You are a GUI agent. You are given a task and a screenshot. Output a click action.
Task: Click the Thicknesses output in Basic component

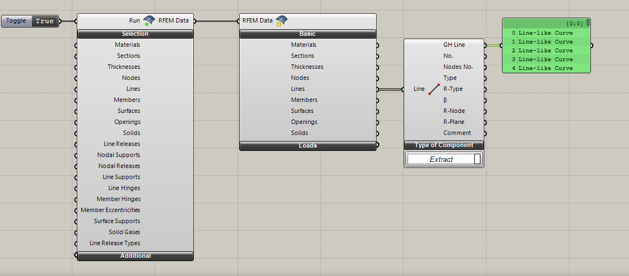click(x=307, y=67)
